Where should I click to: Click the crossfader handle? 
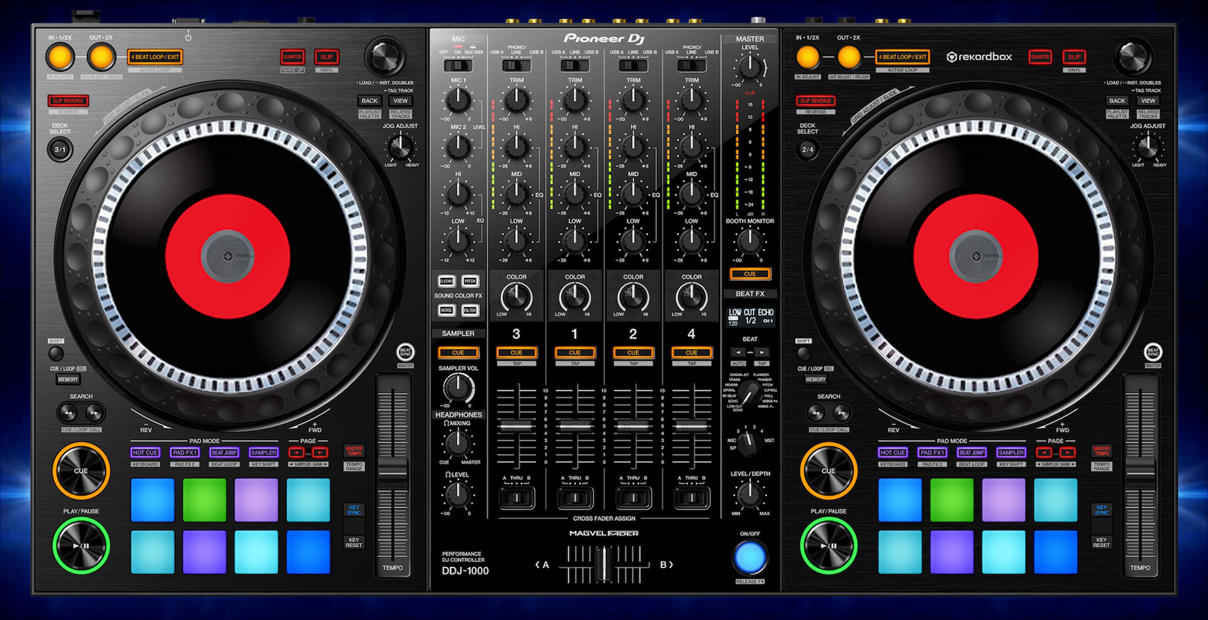pyautogui.click(x=603, y=564)
